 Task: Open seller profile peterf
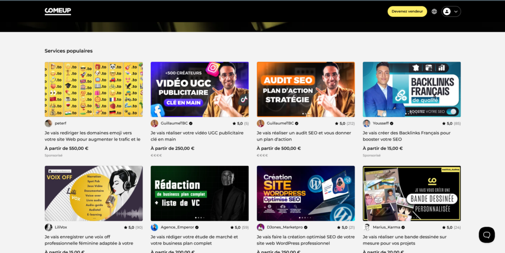[x=61, y=123]
